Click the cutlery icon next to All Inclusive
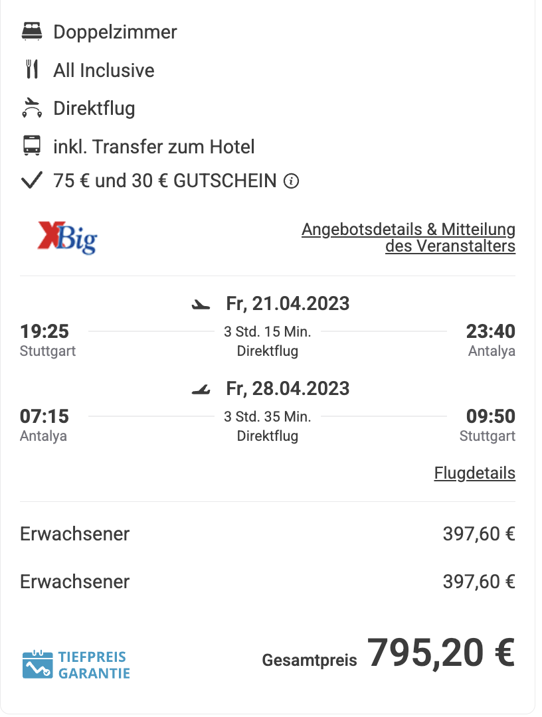Image resolution: width=542 pixels, height=717 pixels. [32, 70]
